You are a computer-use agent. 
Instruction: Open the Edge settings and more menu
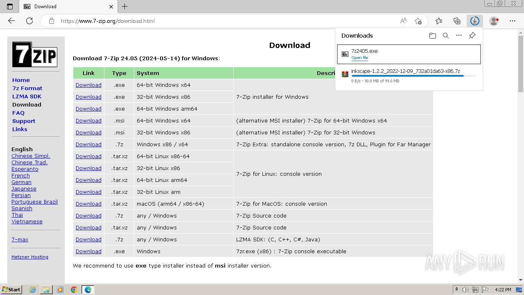(513, 21)
